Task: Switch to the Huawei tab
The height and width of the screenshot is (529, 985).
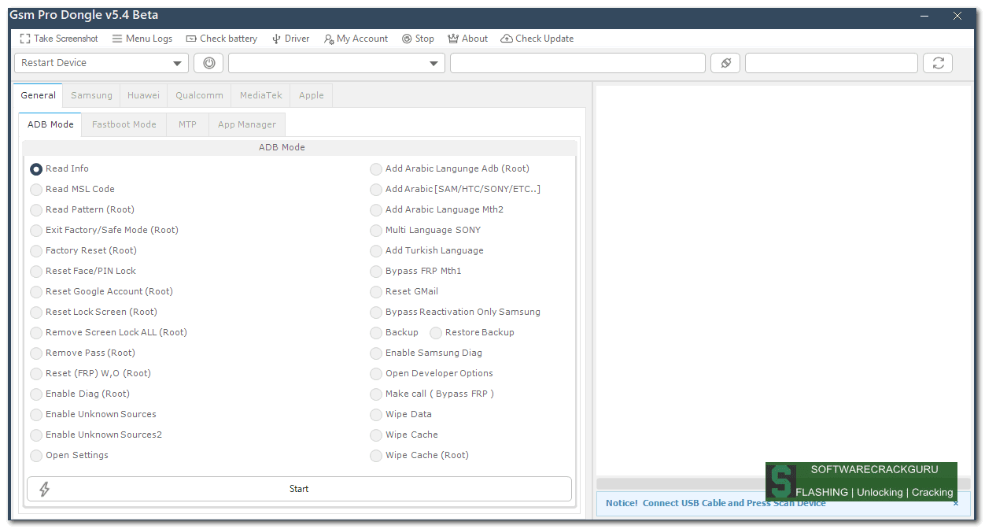Action: coord(143,95)
